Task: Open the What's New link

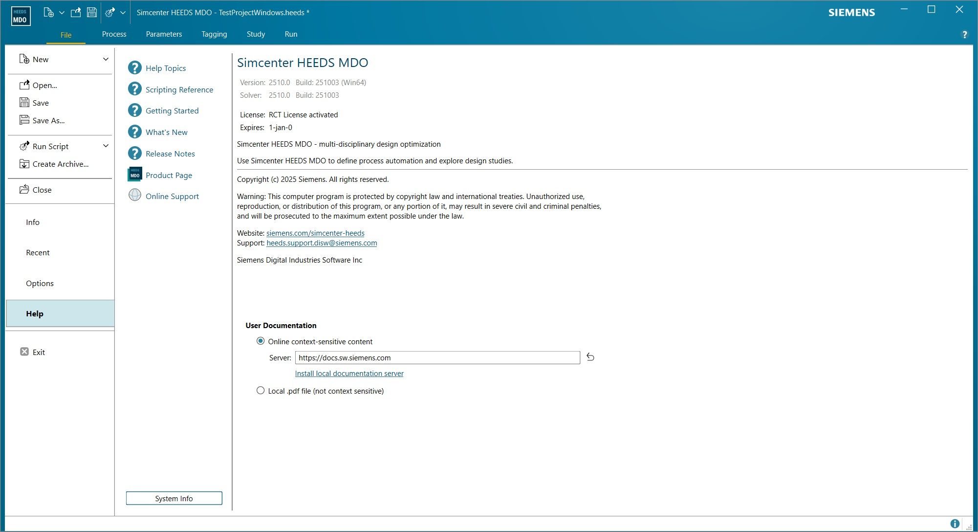Action: tap(167, 132)
